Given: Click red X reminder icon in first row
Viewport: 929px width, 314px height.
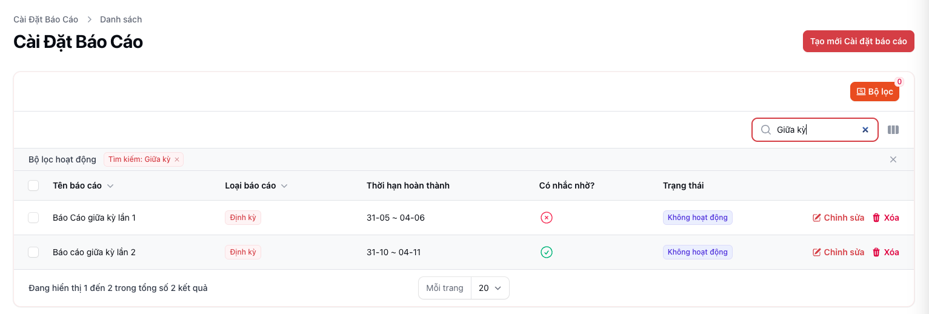Looking at the screenshot, I should point(547,218).
